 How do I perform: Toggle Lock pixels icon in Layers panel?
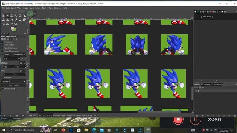point(200,88)
